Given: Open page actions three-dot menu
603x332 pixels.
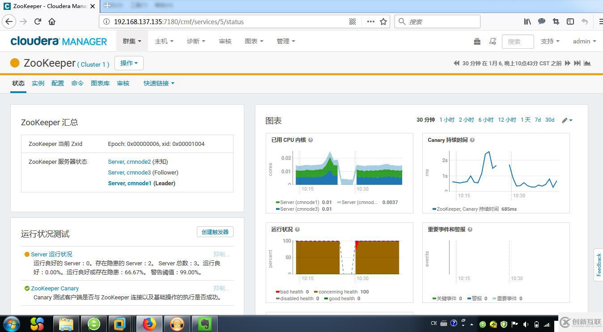Looking at the screenshot, I should 370,21.
